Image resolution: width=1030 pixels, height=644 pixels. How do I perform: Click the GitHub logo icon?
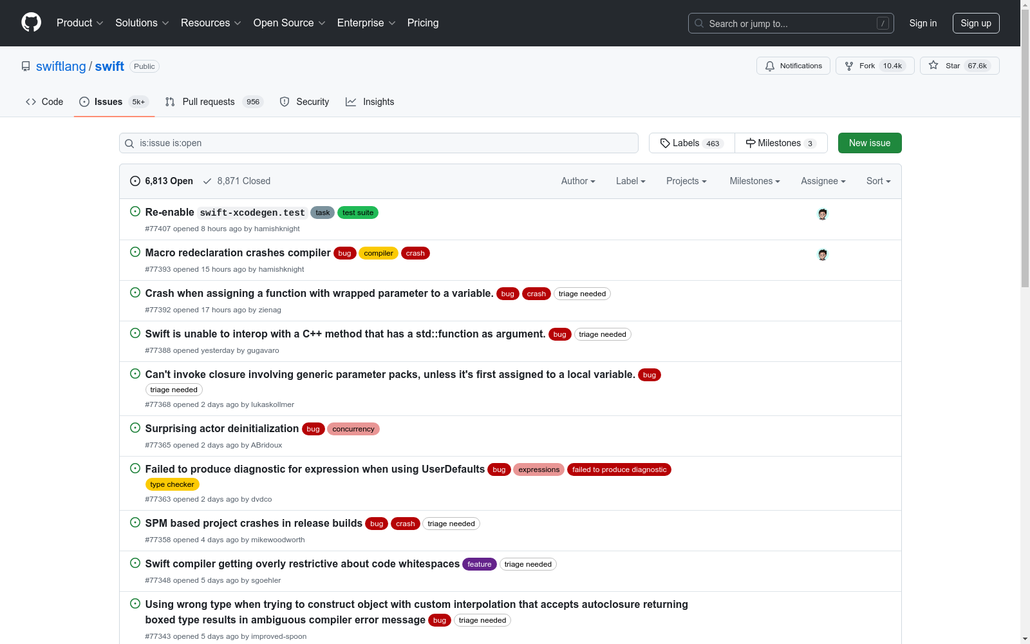31,23
